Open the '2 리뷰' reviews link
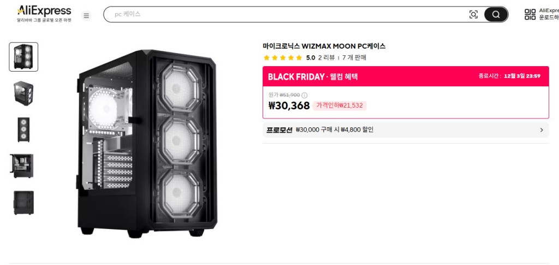Screen dimensions: 559x265 tap(326, 57)
